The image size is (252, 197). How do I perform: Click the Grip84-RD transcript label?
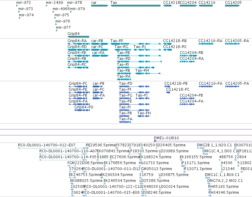[x=77, y=47]
